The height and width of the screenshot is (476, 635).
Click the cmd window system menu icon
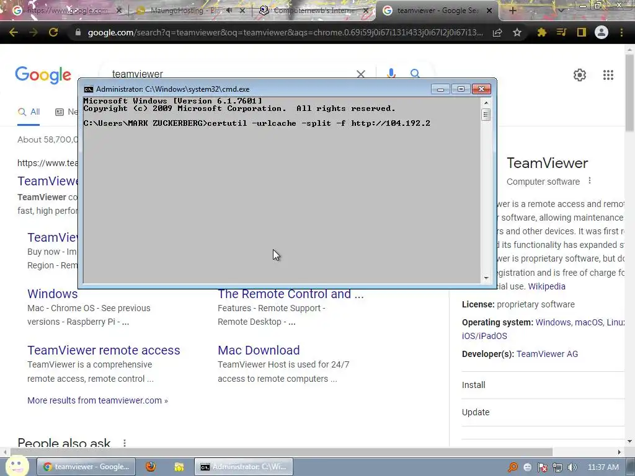[x=88, y=89]
